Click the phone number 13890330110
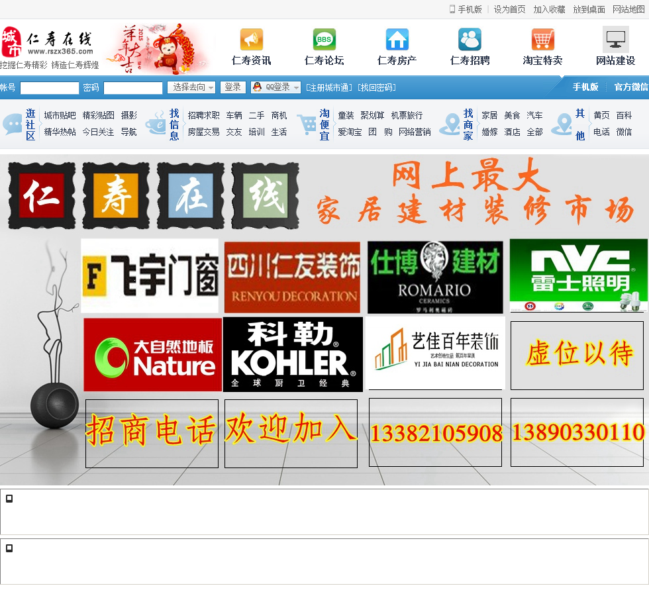This screenshot has height=590, width=649. [578, 432]
